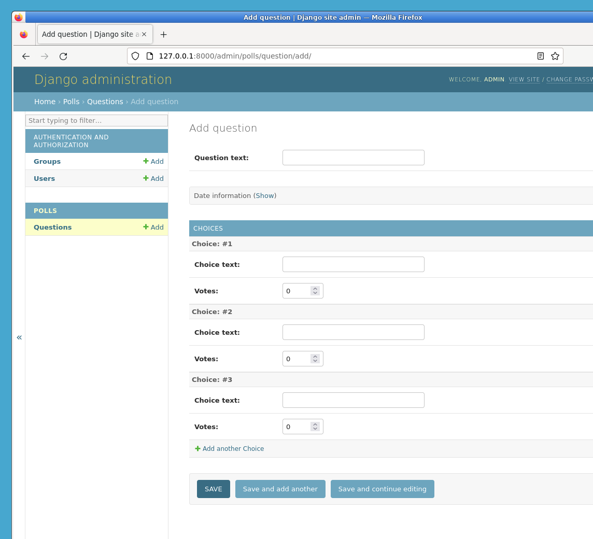Click the browser reload button

[x=63, y=56]
